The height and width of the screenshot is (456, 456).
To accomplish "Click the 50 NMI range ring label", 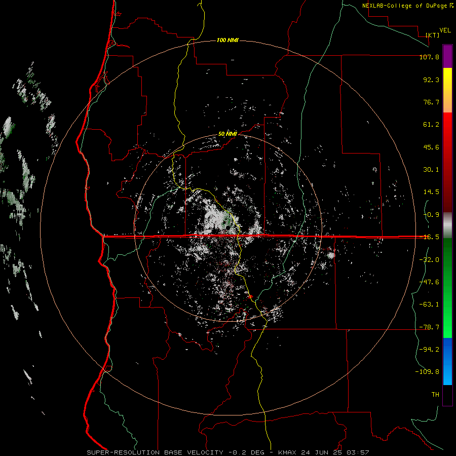I will point(227,134).
